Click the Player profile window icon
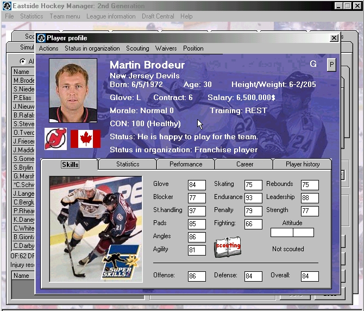Viewport: 364px width, 311px height. 41,38
